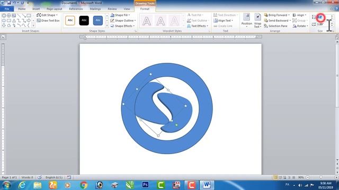The image size is (339, 190).
Task: Open the Selection Pane
Action: point(276,26)
